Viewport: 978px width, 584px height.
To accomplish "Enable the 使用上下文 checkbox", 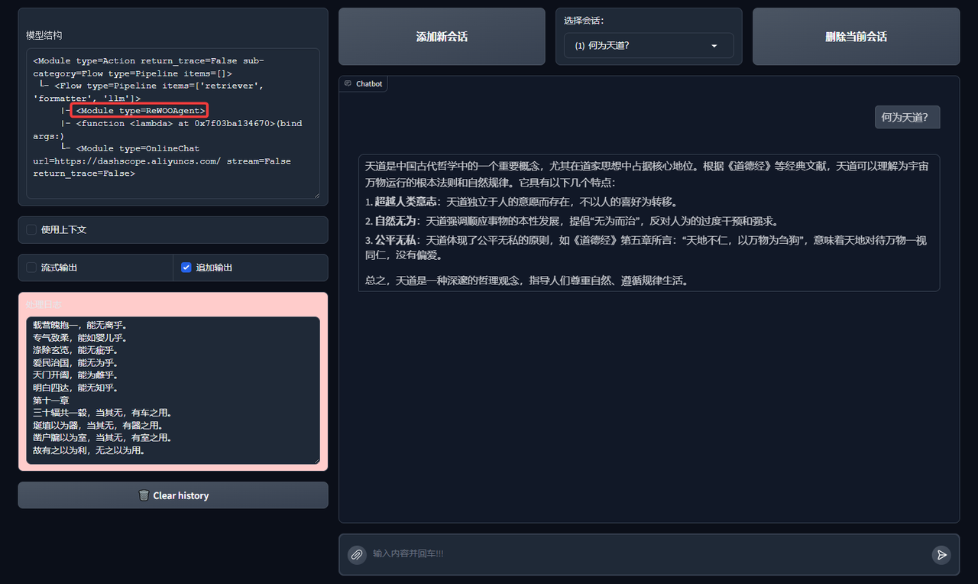I will coord(31,229).
